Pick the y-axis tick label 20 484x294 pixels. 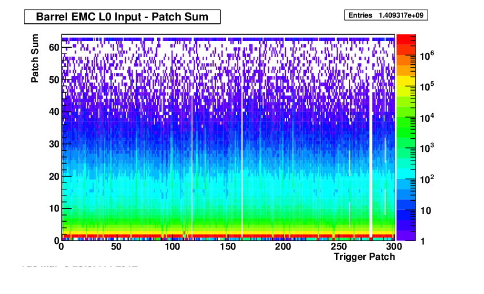click(x=54, y=176)
